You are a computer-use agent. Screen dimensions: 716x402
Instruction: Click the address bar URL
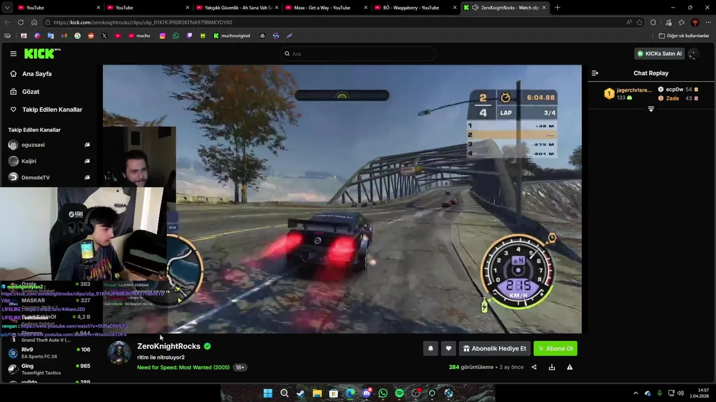click(x=143, y=22)
